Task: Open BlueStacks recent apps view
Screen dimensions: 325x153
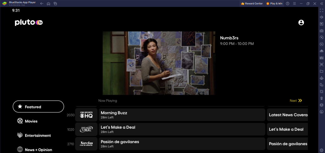Action: [x=55, y=3]
